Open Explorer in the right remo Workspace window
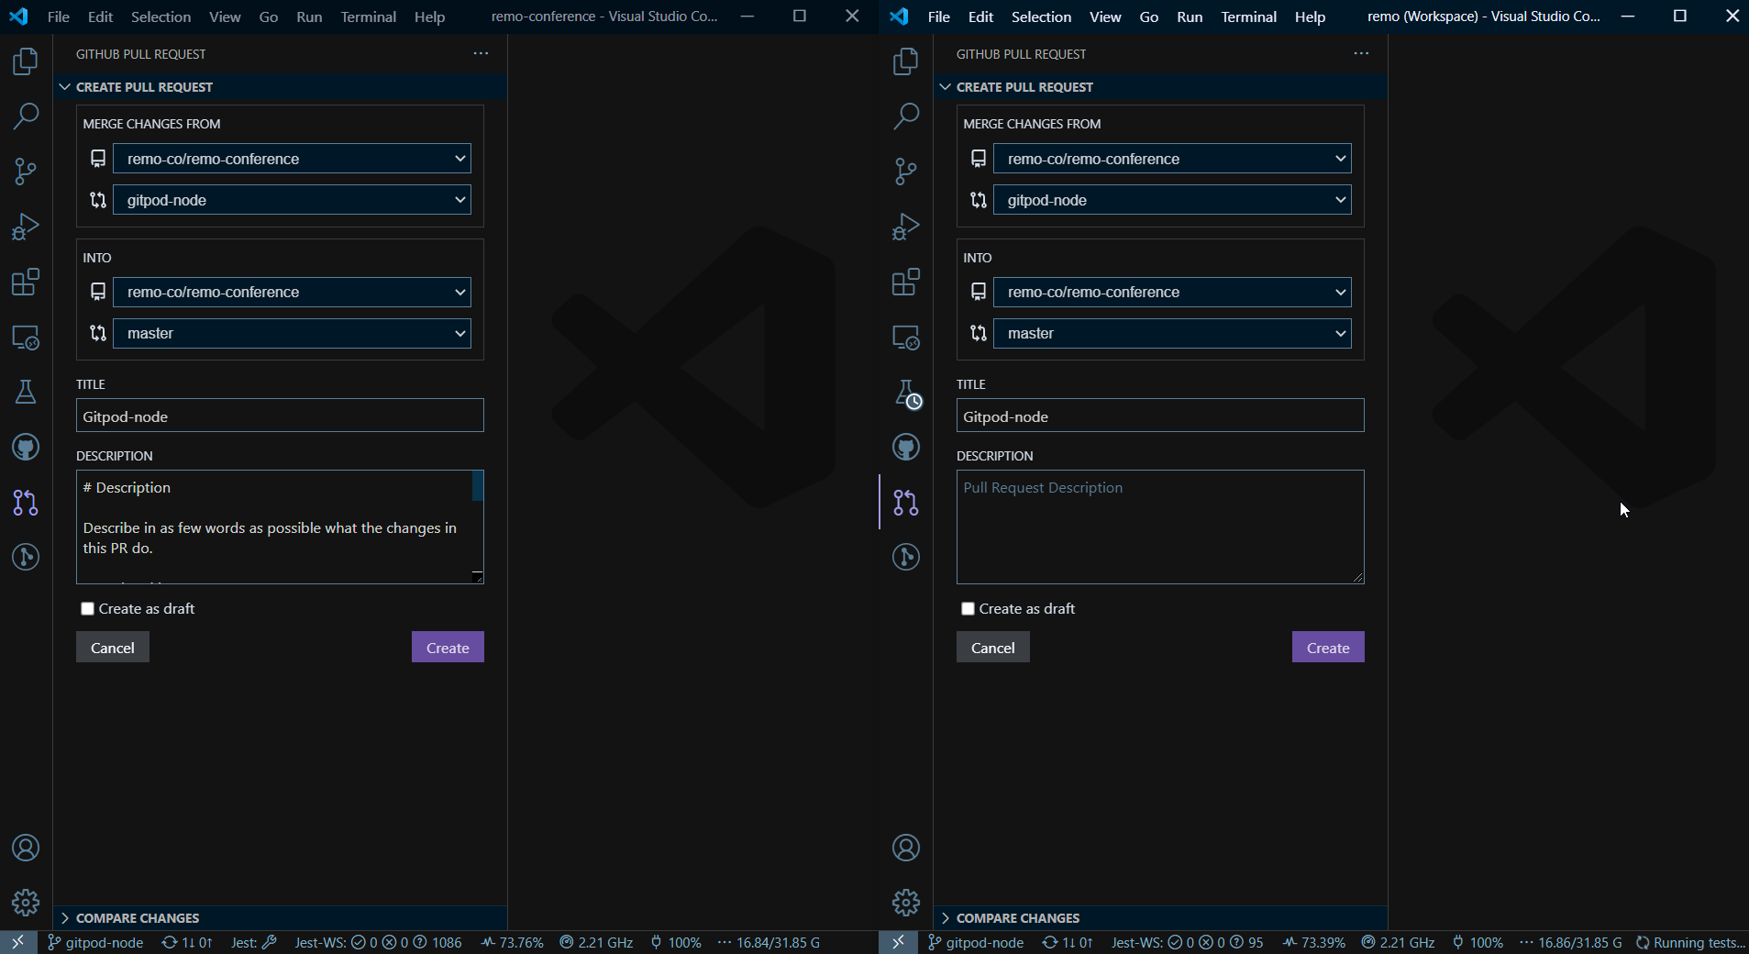The image size is (1749, 954). 906,61
